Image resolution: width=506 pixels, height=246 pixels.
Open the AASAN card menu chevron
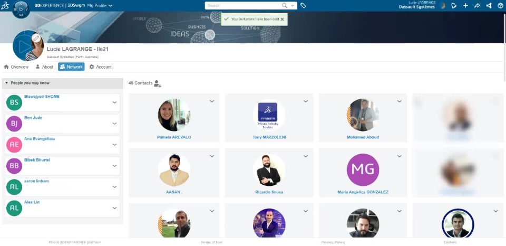click(212, 156)
